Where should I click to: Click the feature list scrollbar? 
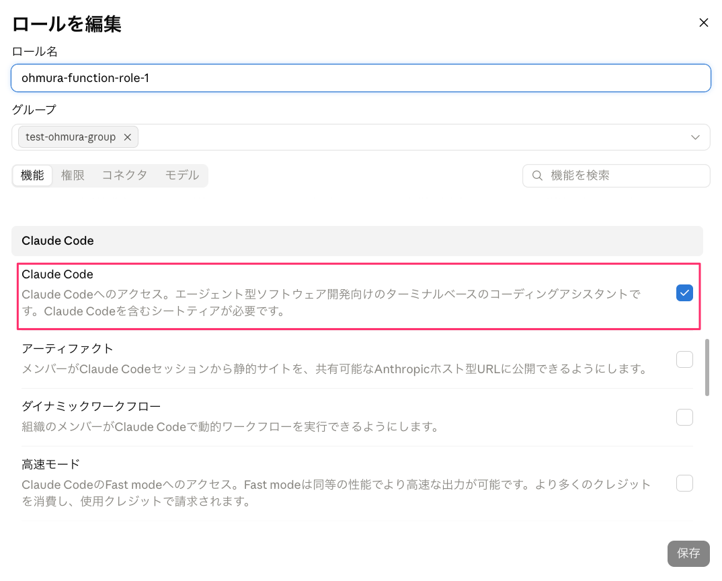pyautogui.click(x=707, y=367)
